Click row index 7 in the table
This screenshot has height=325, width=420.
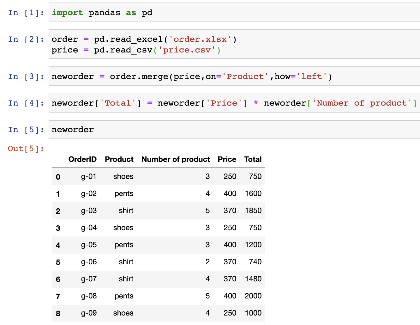click(58, 296)
